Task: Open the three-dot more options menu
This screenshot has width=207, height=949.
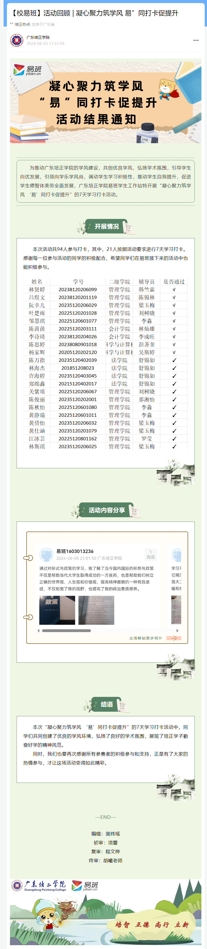Action: 196,40
